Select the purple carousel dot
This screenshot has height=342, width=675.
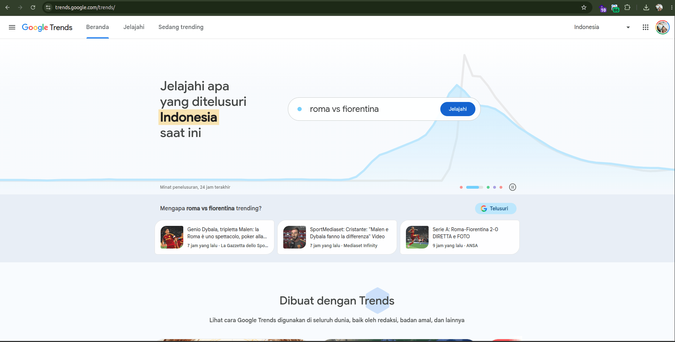(495, 187)
